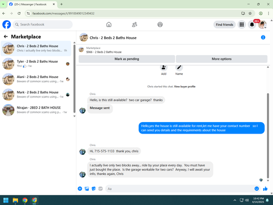273x205 pixels.
Task: Click the blue sent reply message
Action: (201, 128)
